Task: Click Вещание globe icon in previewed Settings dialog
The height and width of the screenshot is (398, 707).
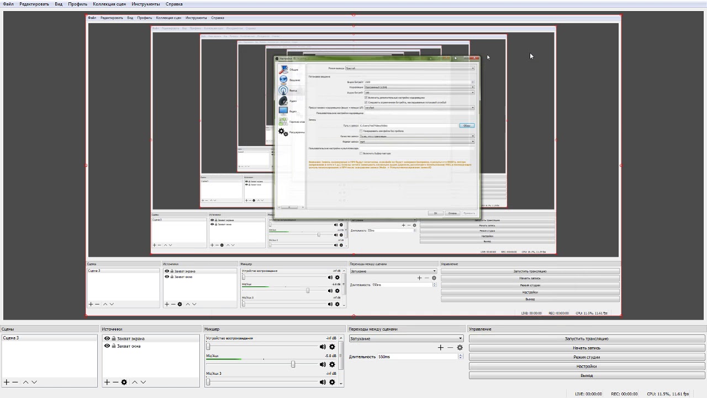Action: click(x=283, y=80)
